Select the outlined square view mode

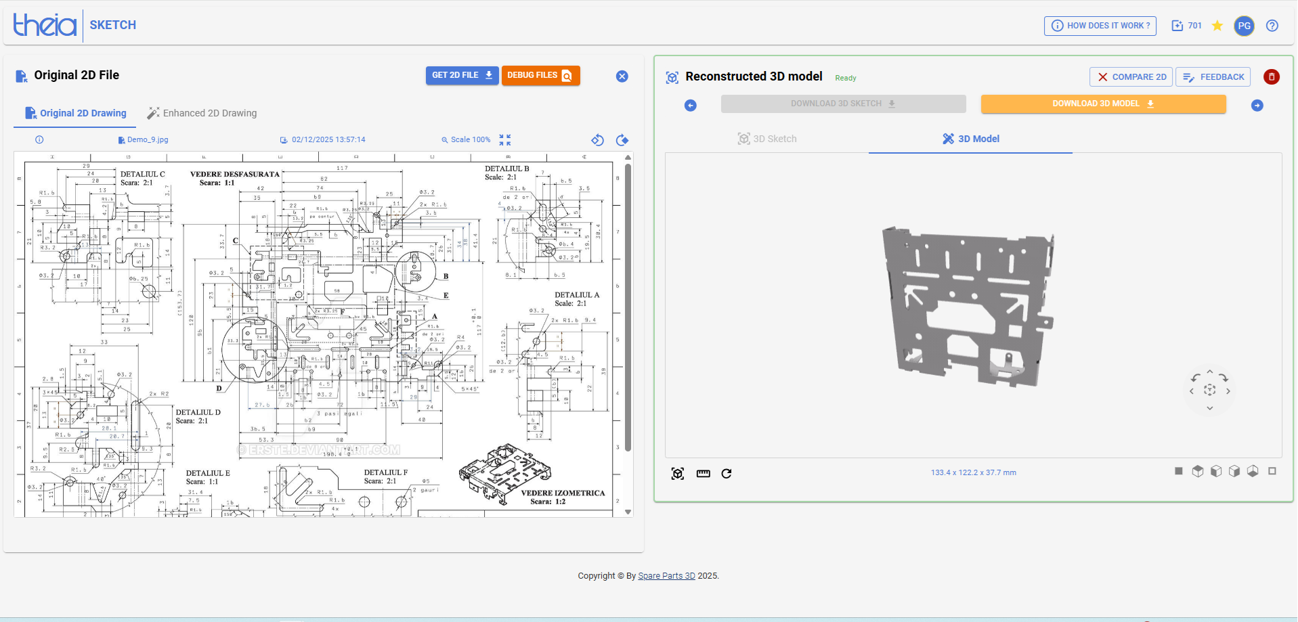pyautogui.click(x=1272, y=471)
